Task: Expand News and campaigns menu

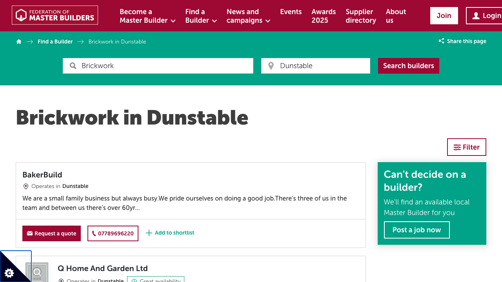Action: pyautogui.click(x=248, y=16)
